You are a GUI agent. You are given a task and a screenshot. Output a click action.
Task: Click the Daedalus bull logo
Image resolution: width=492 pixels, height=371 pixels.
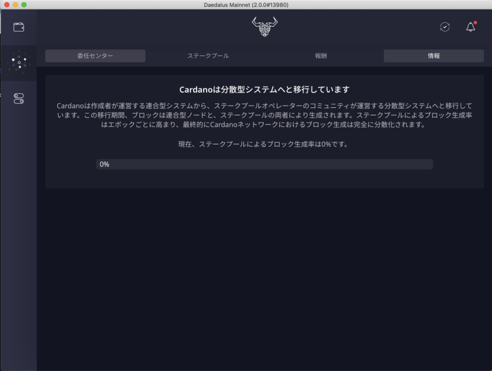(x=265, y=27)
